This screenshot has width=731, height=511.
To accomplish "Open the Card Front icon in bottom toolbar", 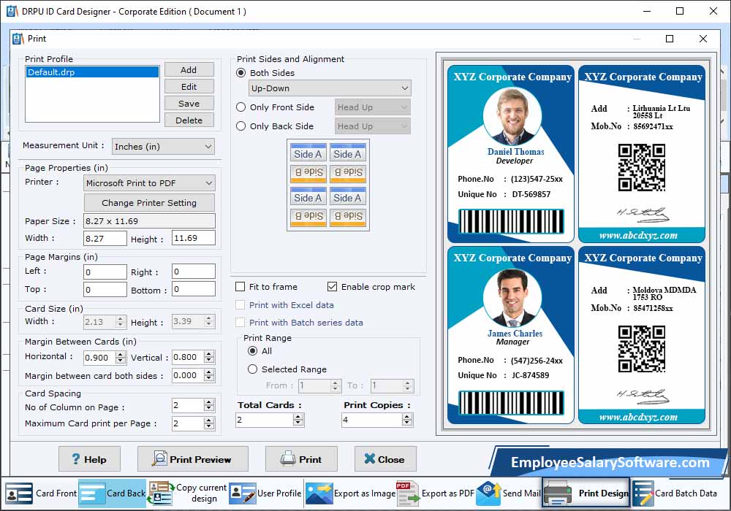I will coord(19,493).
